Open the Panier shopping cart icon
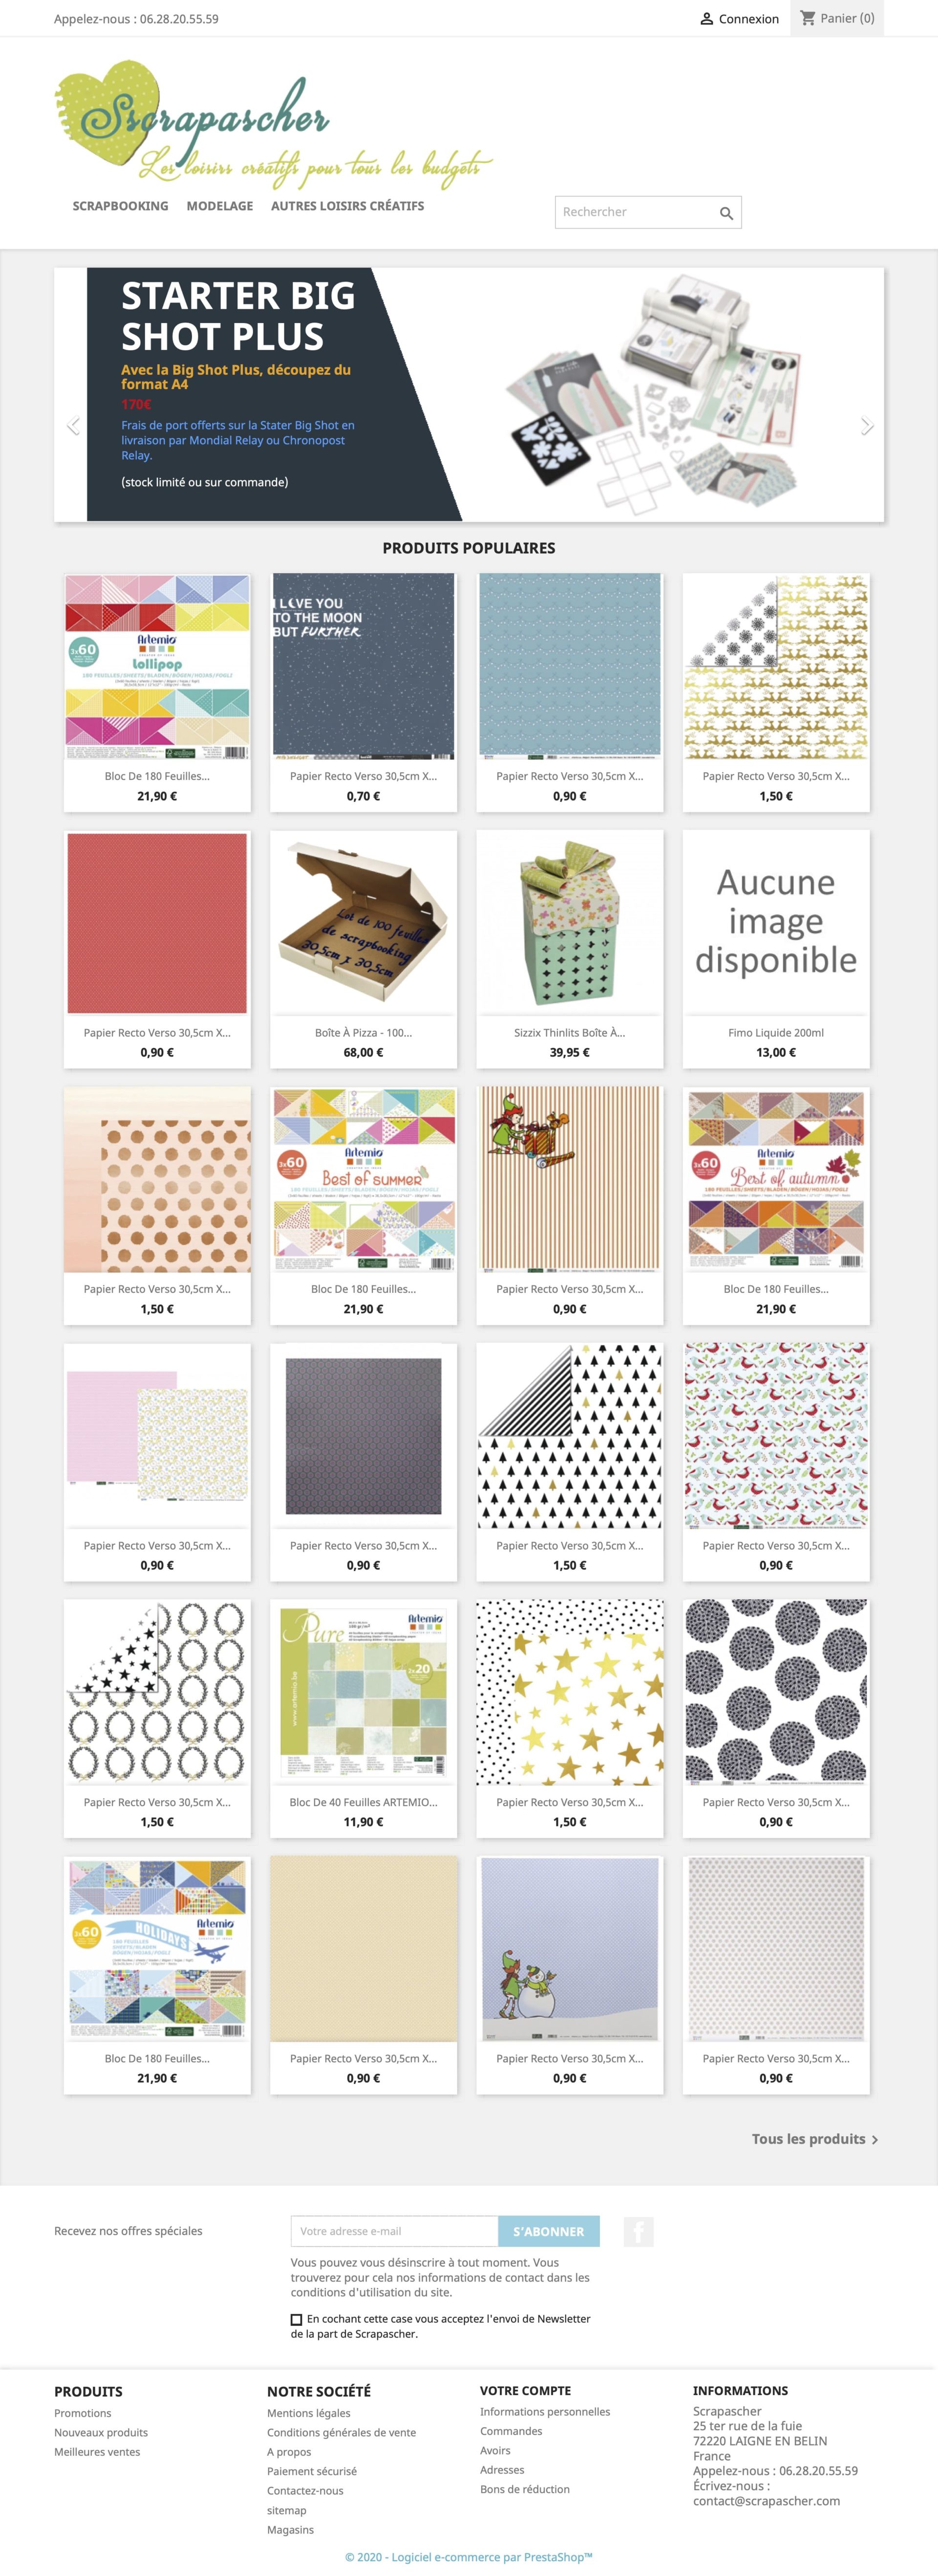 point(808,18)
